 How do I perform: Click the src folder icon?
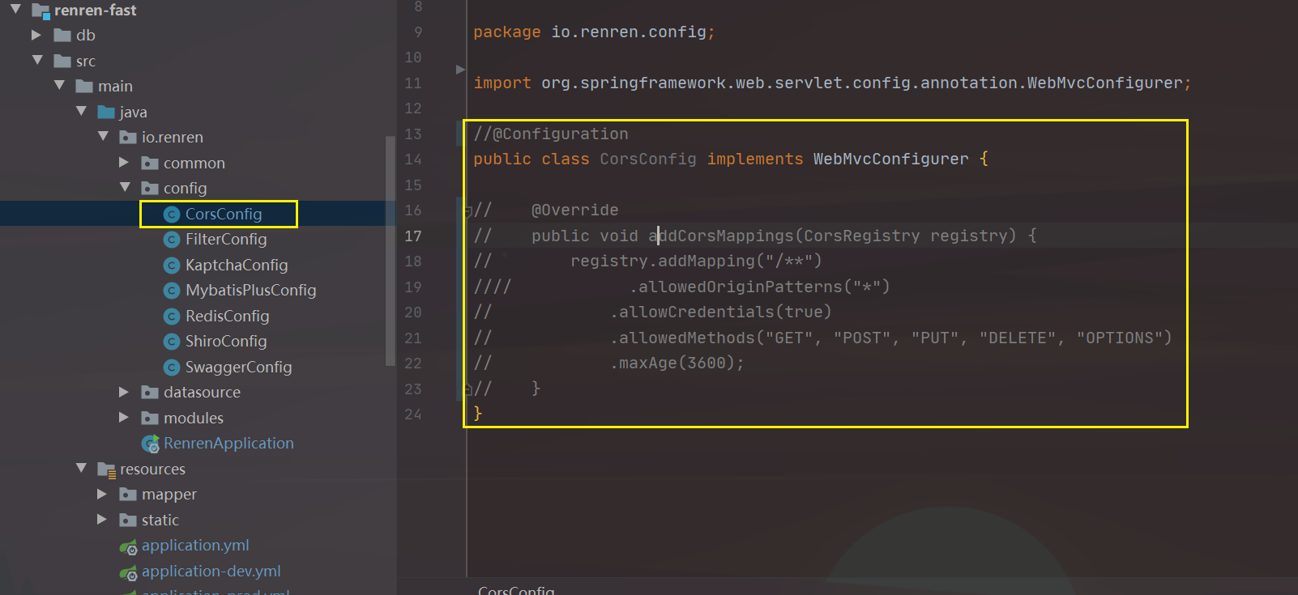point(62,61)
